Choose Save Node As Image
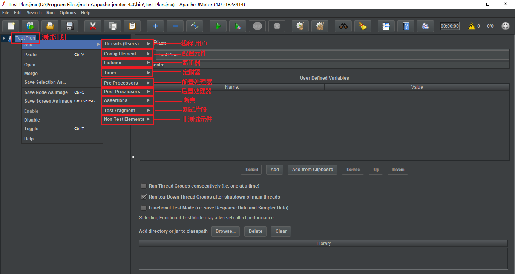The height and width of the screenshot is (274, 515). coord(62,92)
